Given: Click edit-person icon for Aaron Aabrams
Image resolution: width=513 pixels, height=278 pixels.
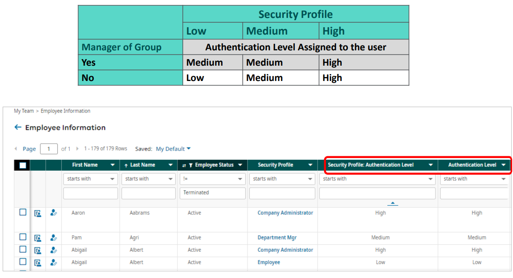Looking at the screenshot, I should (53, 213).
